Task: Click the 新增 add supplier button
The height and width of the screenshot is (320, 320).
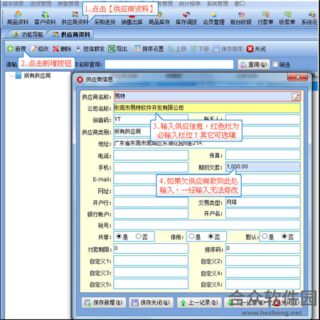Action: click(x=16, y=49)
